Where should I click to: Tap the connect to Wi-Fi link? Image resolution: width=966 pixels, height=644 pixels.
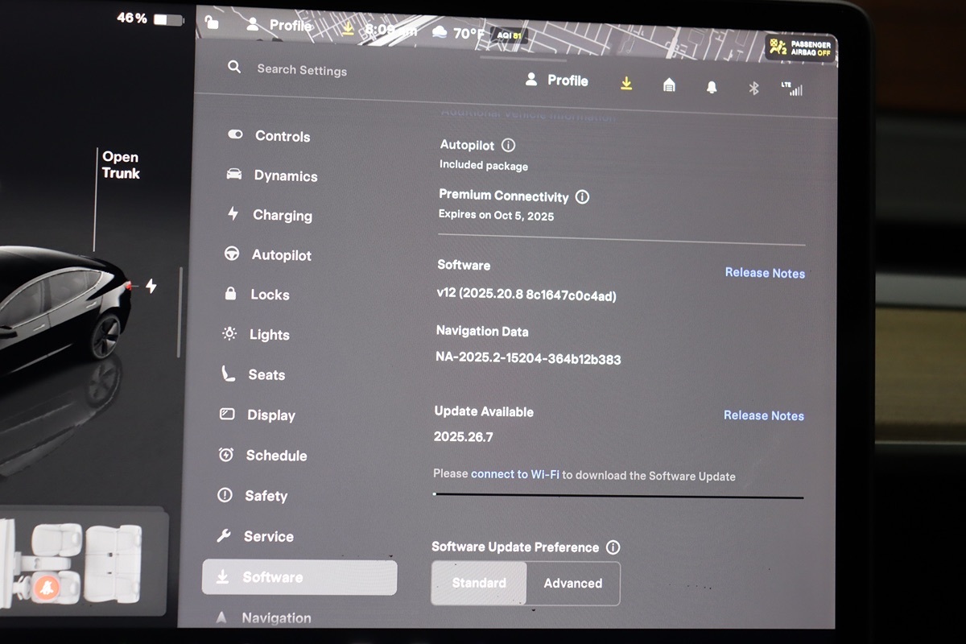(x=514, y=474)
